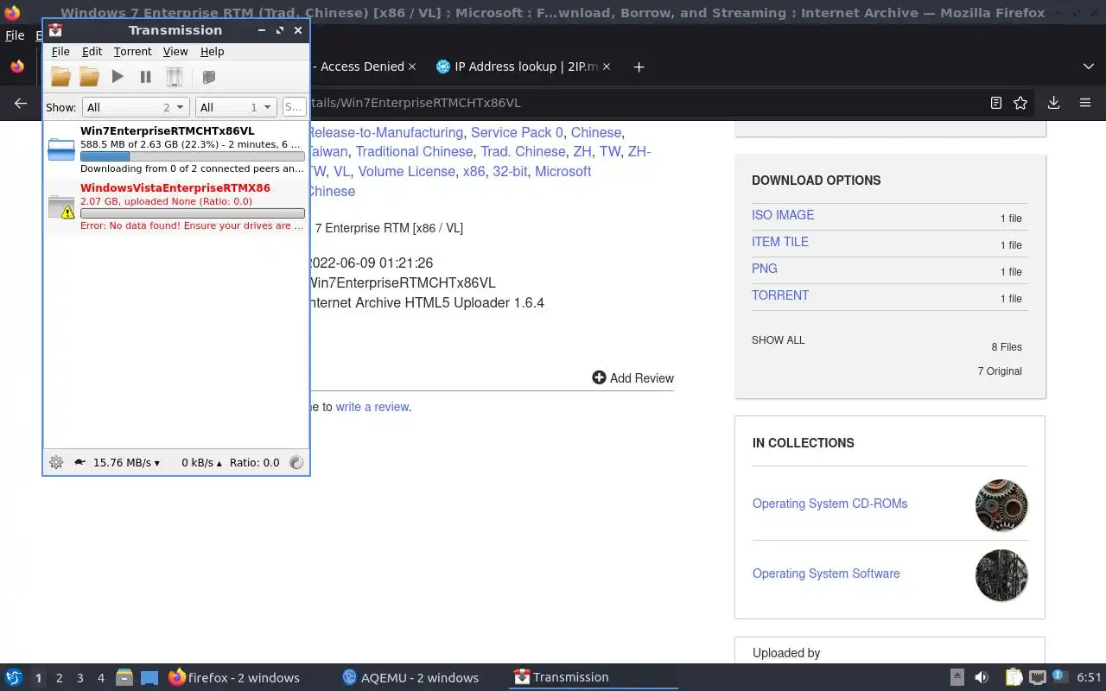This screenshot has width=1106, height=691.
Task: Click the Volume License tag link
Action: 406,171
